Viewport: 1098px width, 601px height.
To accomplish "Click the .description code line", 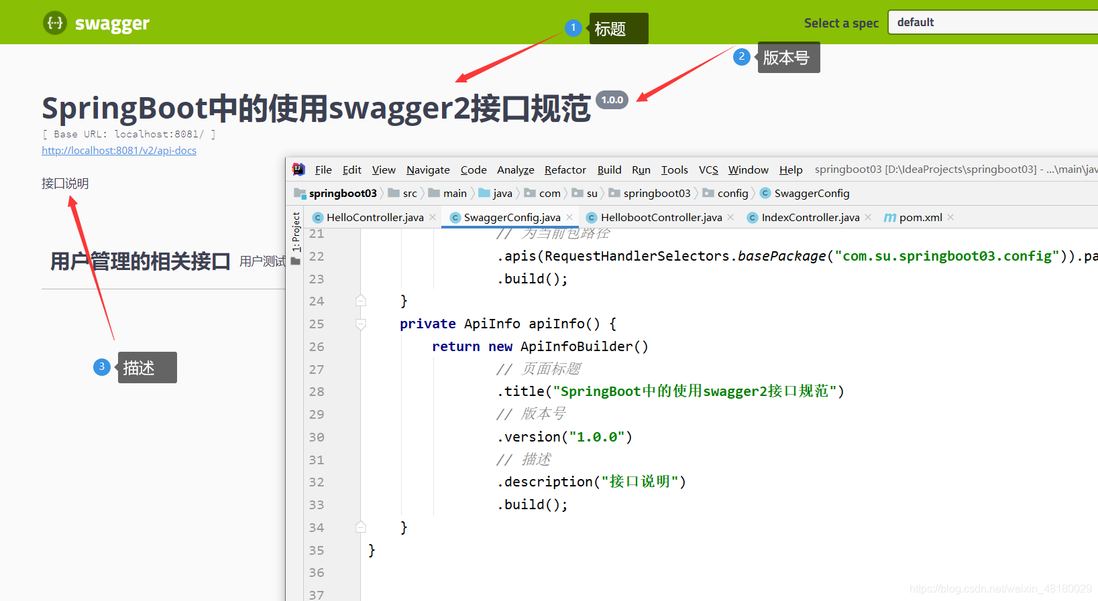I will tap(592, 482).
